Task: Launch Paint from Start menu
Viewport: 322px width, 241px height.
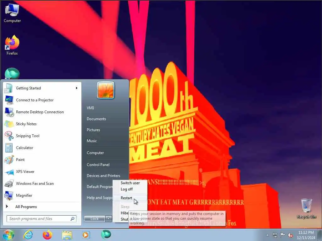Action: click(42, 160)
